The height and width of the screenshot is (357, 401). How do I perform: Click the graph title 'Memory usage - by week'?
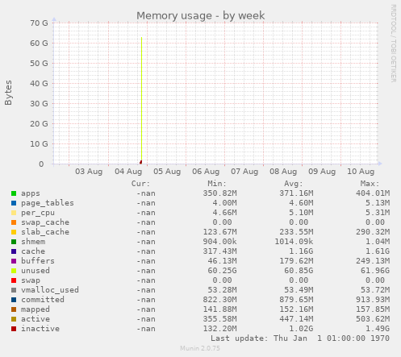201,16
